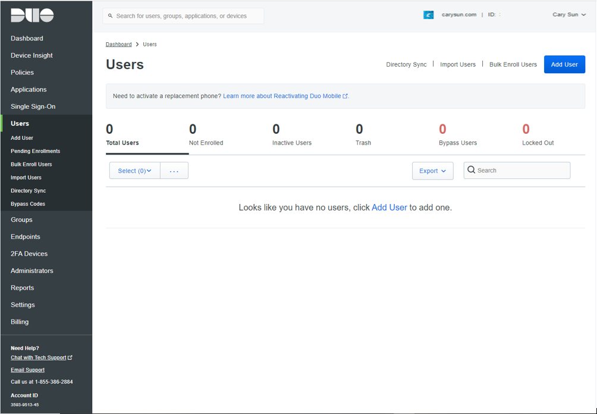The height and width of the screenshot is (414, 597).
Task: View the Locked Out users tab
Action: (x=538, y=135)
